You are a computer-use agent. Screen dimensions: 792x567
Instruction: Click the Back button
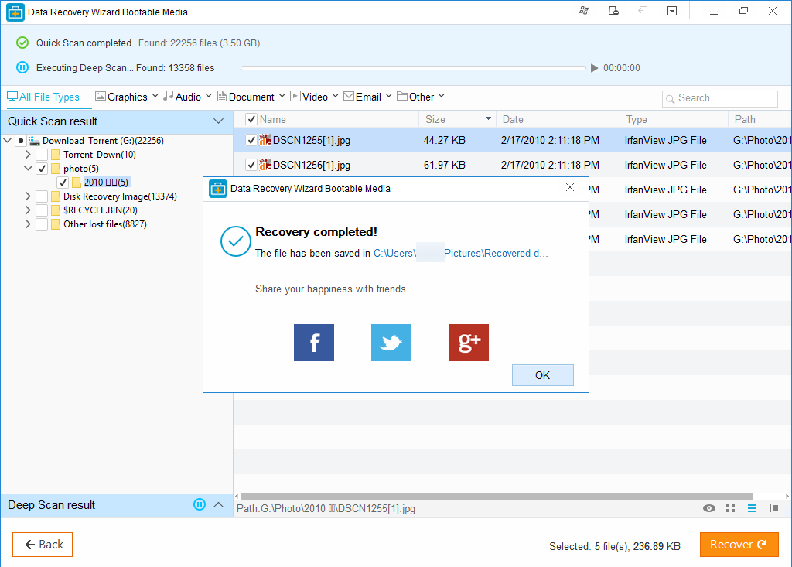coord(43,545)
